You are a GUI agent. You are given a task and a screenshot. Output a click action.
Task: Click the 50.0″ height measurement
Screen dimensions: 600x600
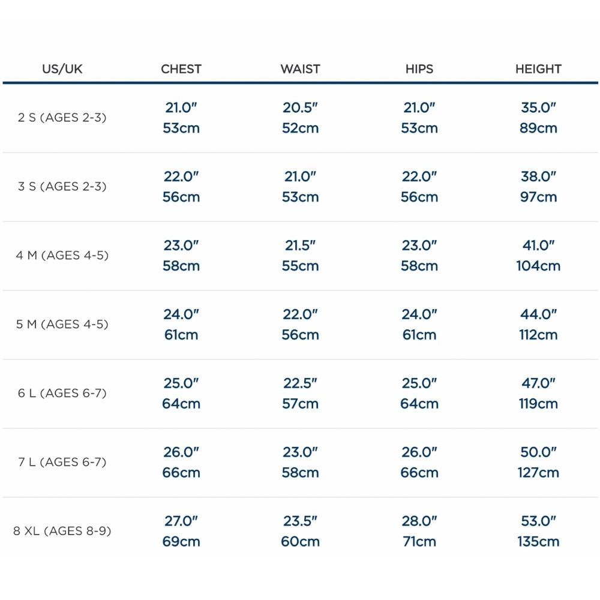(x=538, y=452)
